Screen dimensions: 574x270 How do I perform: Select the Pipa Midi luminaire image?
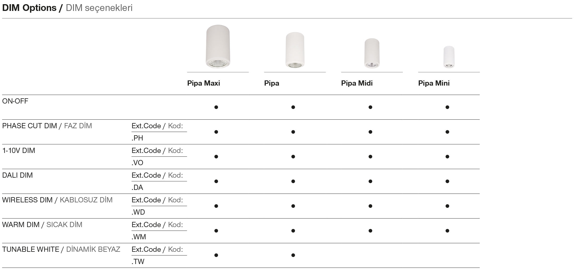click(372, 53)
